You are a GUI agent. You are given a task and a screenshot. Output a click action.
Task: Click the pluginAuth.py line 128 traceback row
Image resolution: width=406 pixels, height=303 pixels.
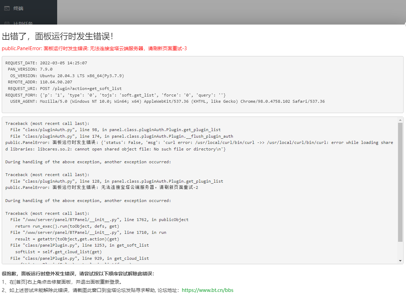coord(117,181)
